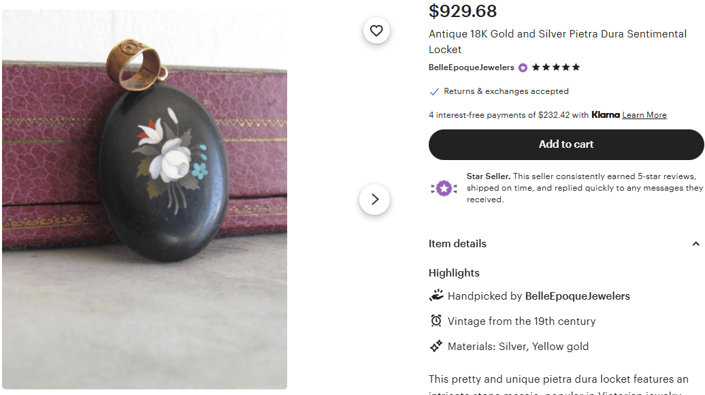This screenshot has width=705, height=395.
Task: Click the handpicked hand icon under Highlights
Action: [x=436, y=295]
